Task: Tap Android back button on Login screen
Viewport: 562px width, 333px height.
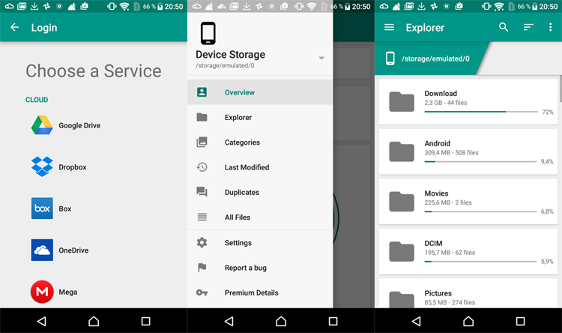Action: [41, 321]
